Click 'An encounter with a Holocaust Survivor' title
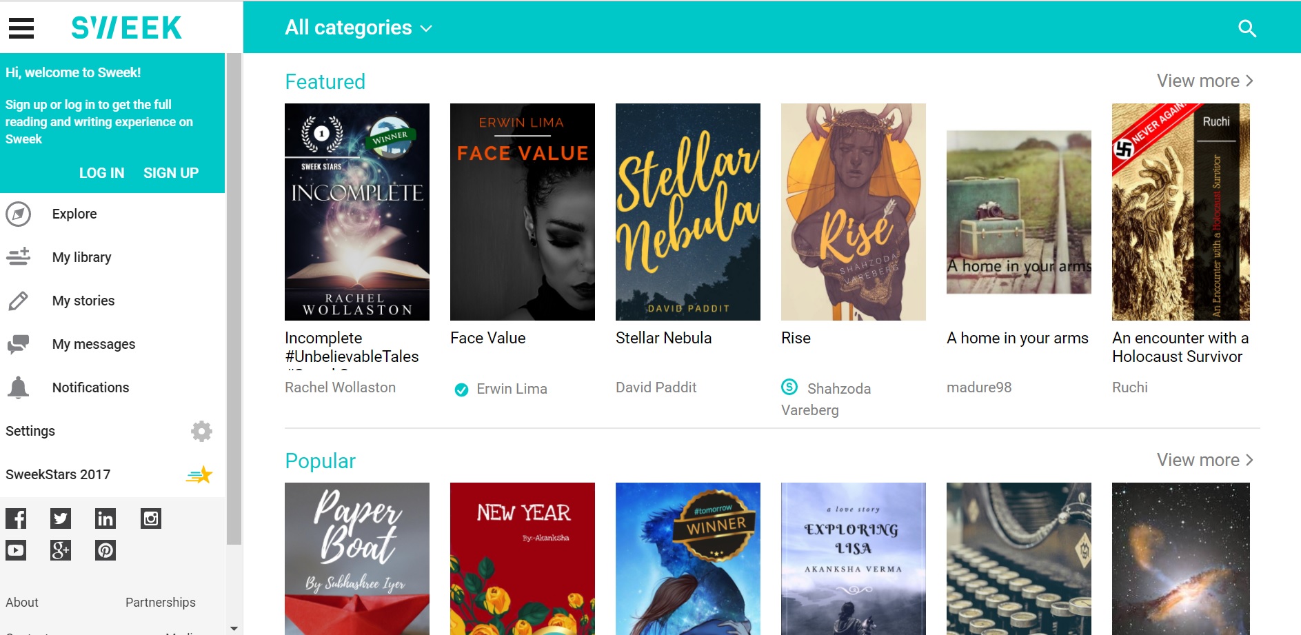 coord(1180,347)
